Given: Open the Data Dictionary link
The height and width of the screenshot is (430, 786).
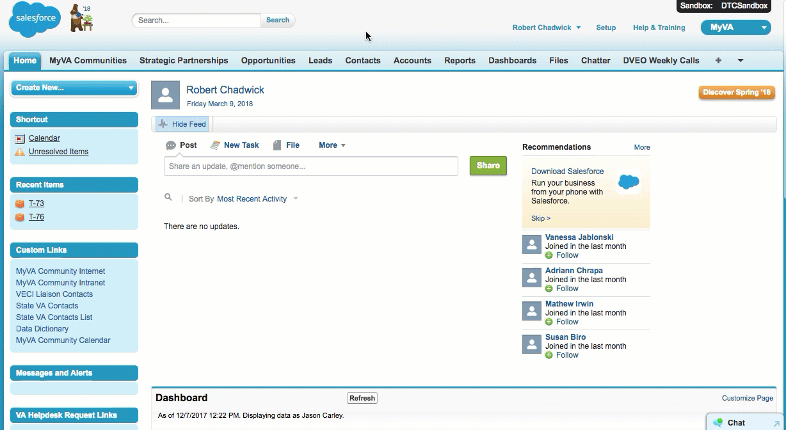Looking at the screenshot, I should pos(42,329).
